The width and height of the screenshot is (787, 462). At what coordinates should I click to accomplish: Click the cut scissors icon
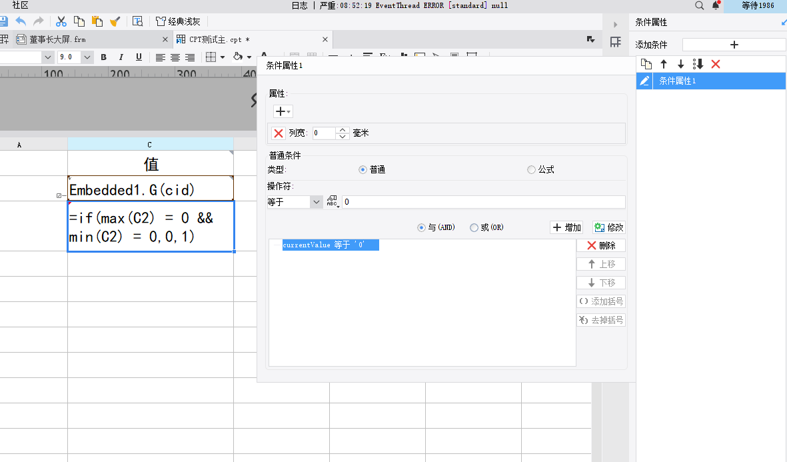pyautogui.click(x=61, y=21)
